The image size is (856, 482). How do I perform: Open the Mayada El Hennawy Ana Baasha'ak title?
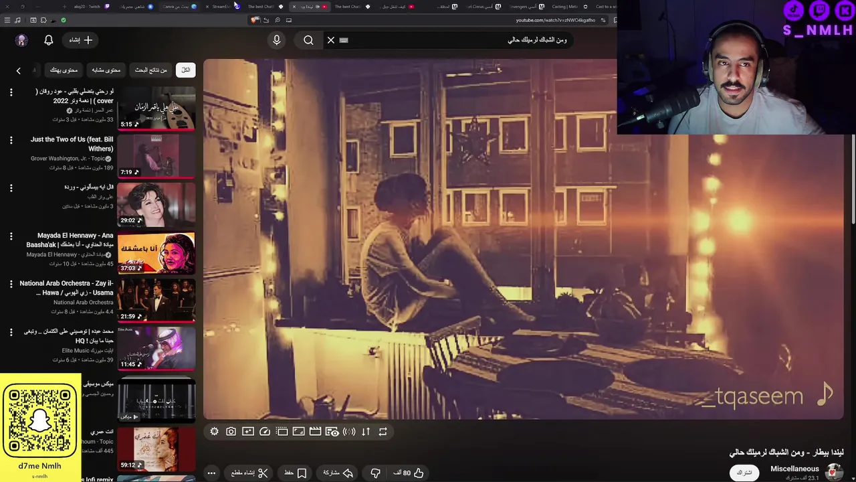pyautogui.click(x=70, y=240)
